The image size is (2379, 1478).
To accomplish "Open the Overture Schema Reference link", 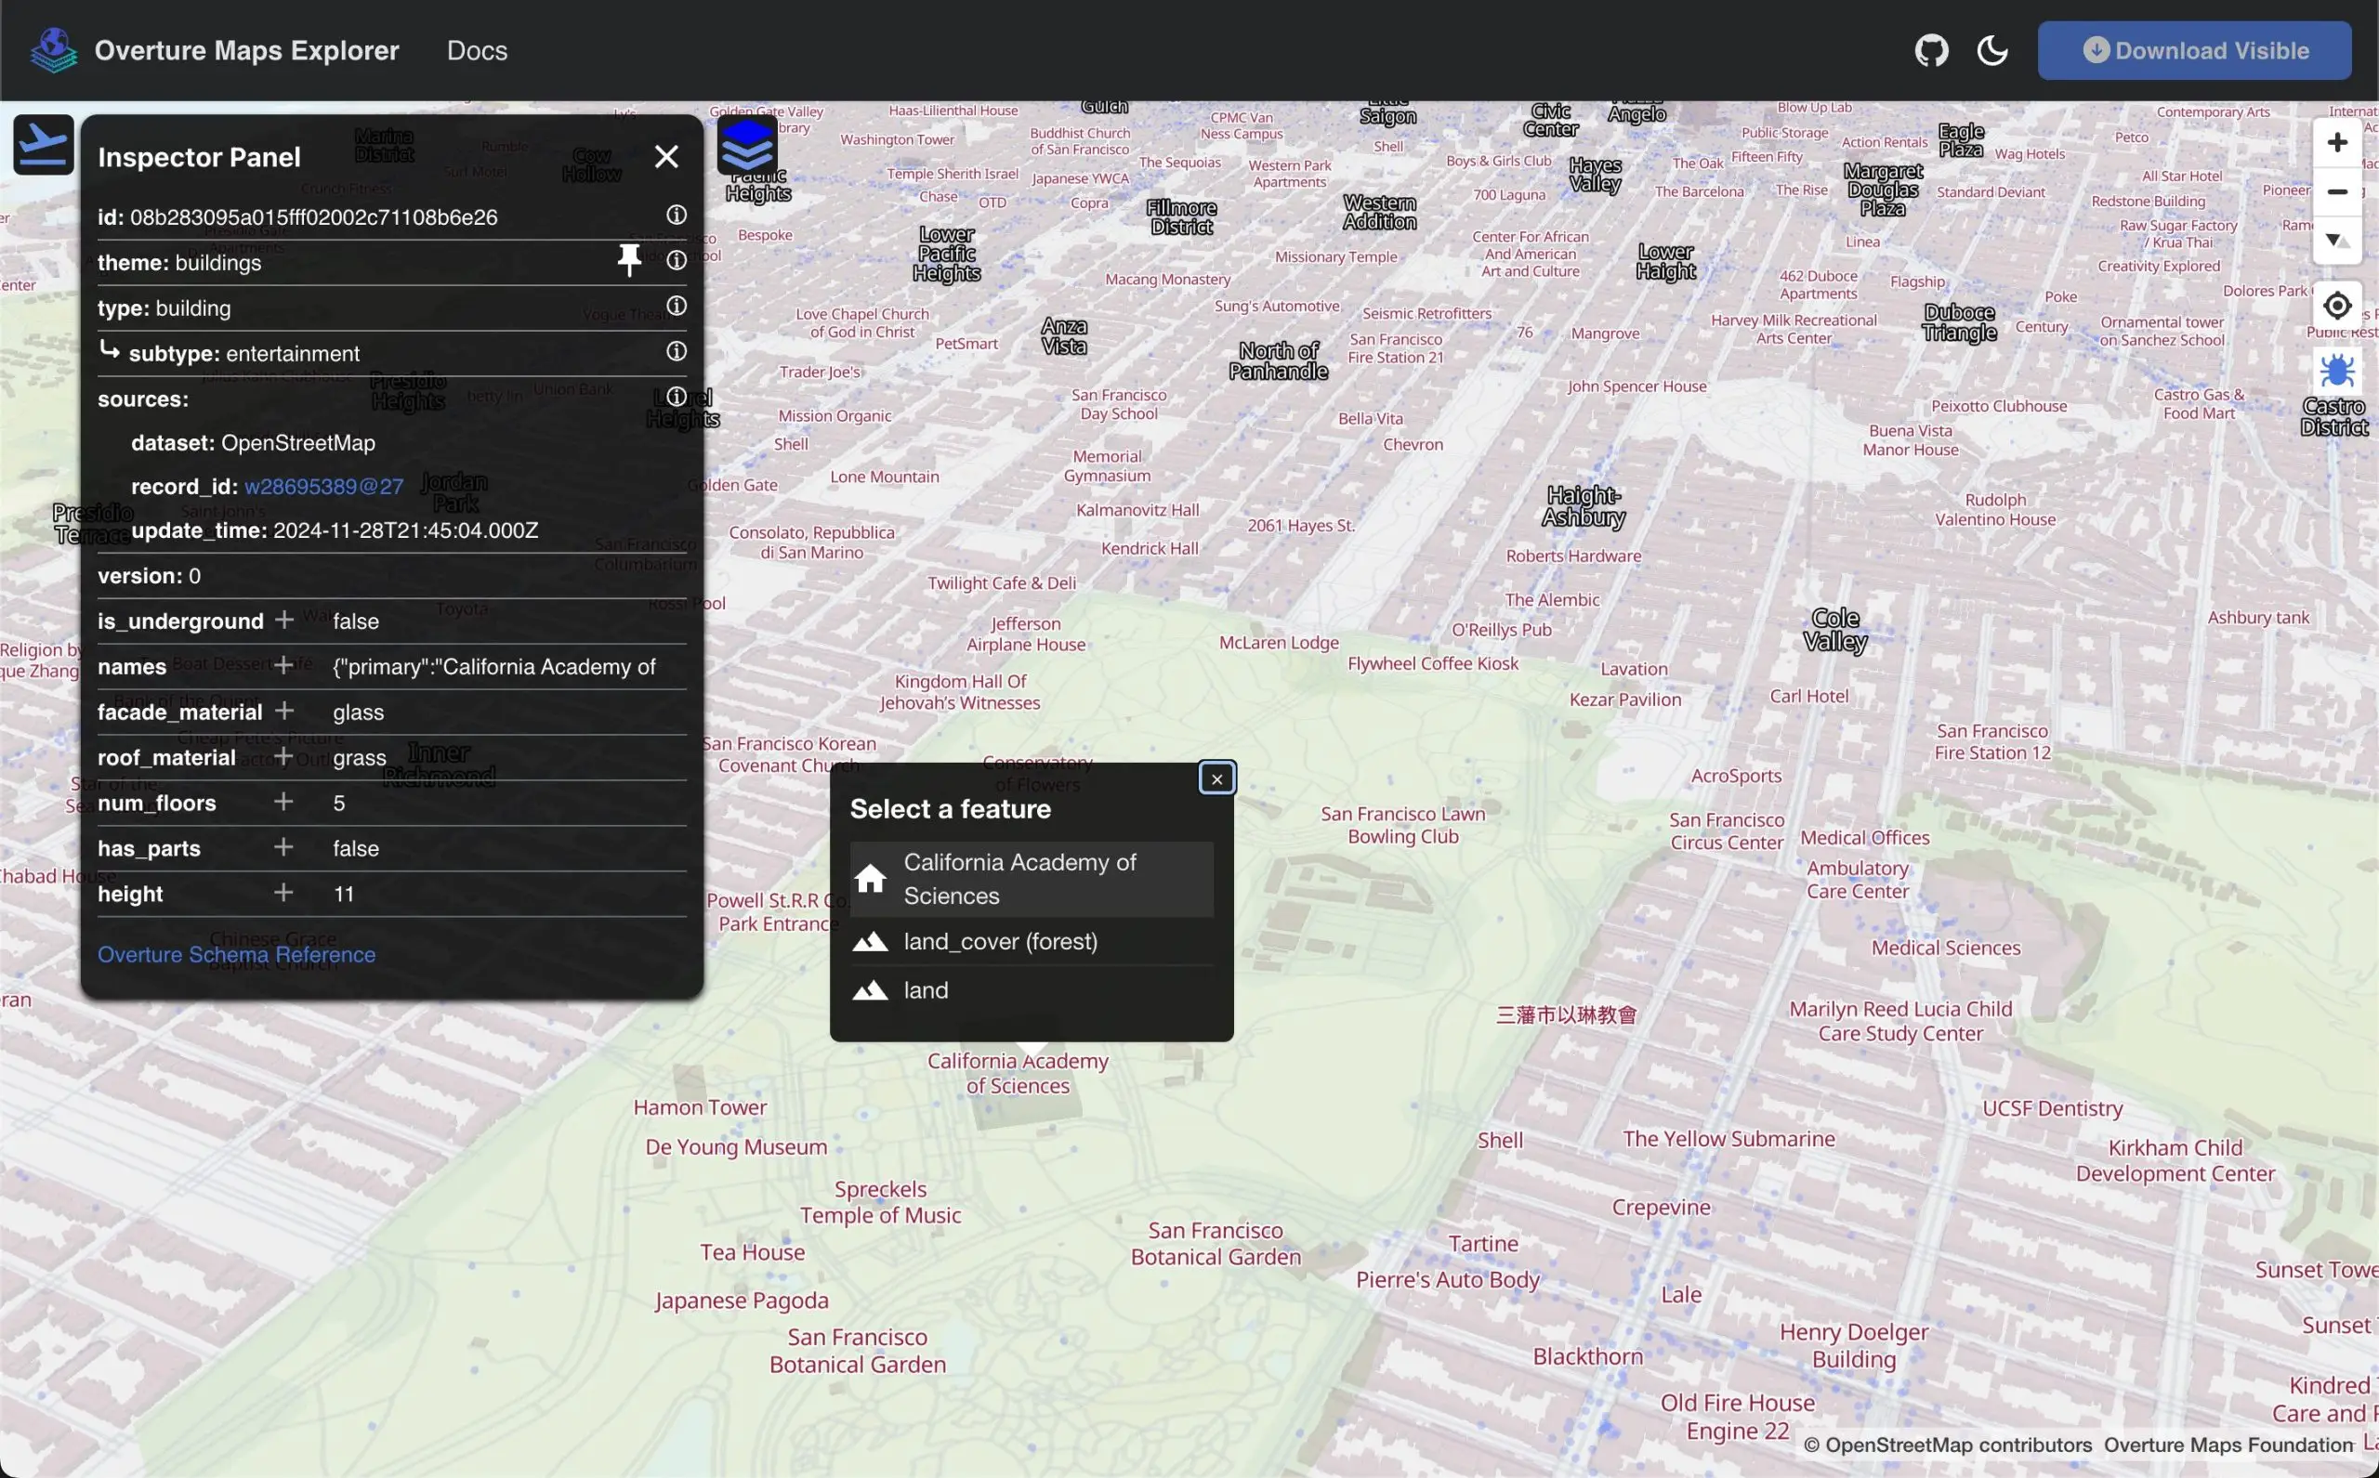I will (x=237, y=954).
